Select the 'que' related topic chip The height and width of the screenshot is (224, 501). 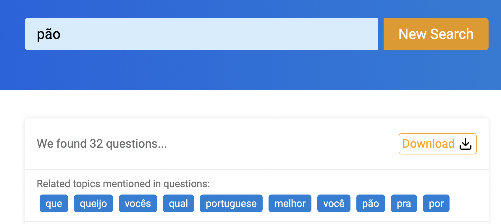click(x=54, y=203)
